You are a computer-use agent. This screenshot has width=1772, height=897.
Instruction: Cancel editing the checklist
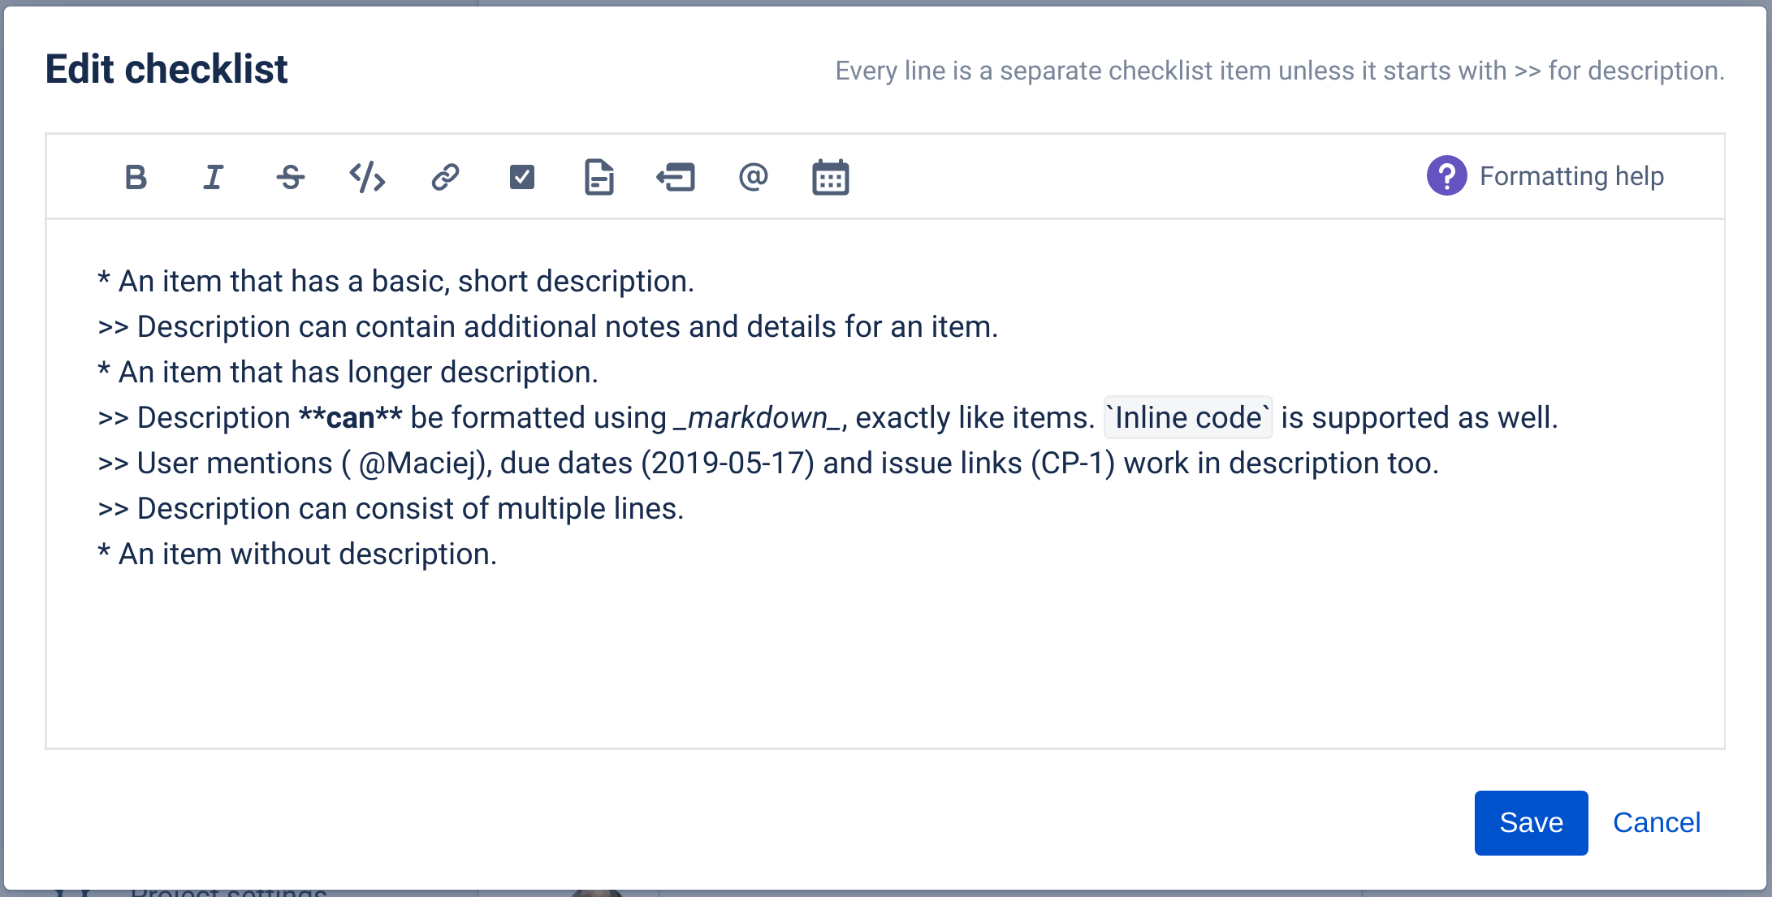1657,822
